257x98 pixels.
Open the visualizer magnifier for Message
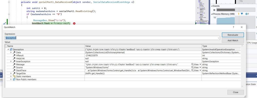tap(192, 64)
